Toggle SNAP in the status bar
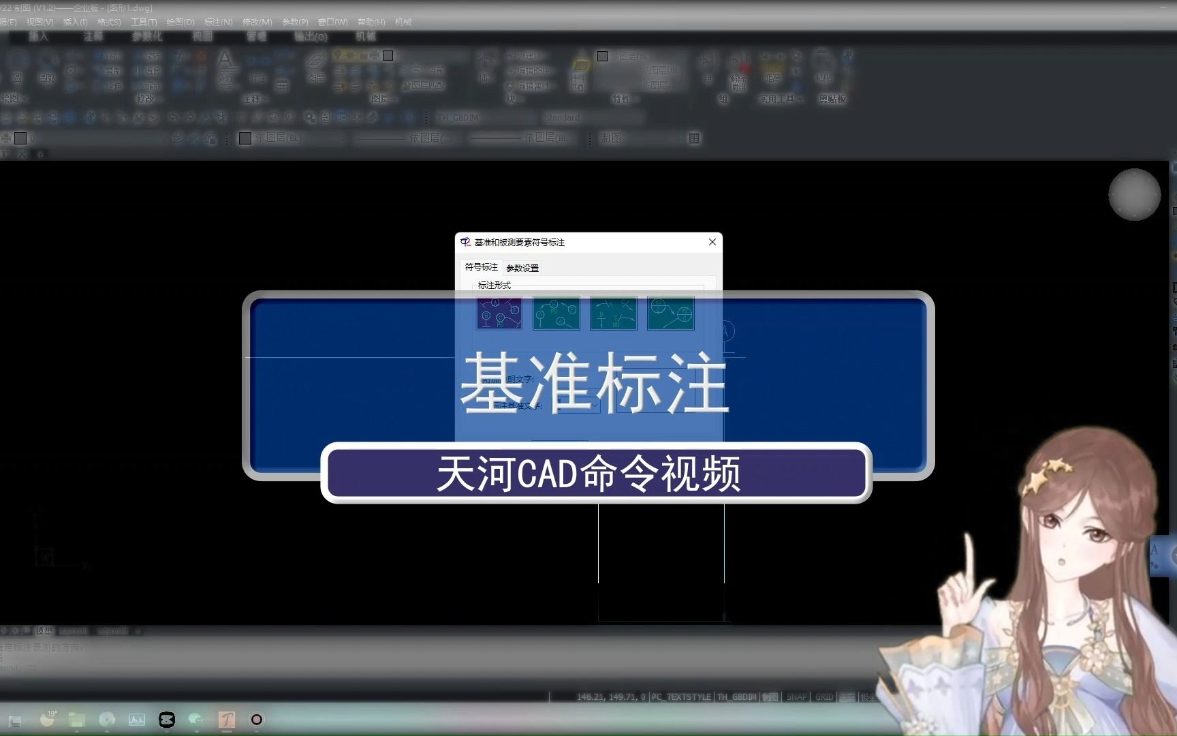The width and height of the screenshot is (1177, 736). (796, 697)
